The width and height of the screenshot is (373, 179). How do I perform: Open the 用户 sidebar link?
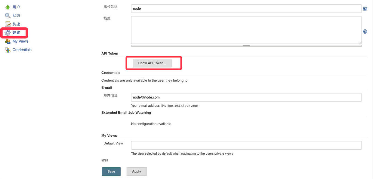(16, 7)
